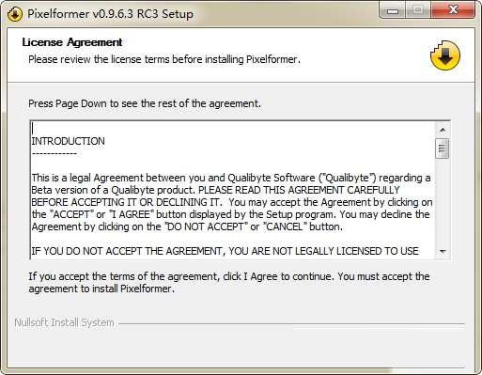The image size is (482, 375).
Task: Close the Pixelformer Setup window
Action: tap(453, 10)
